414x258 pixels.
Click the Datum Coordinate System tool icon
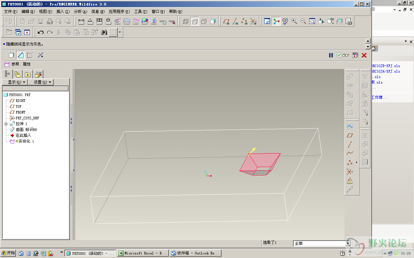tap(350, 172)
